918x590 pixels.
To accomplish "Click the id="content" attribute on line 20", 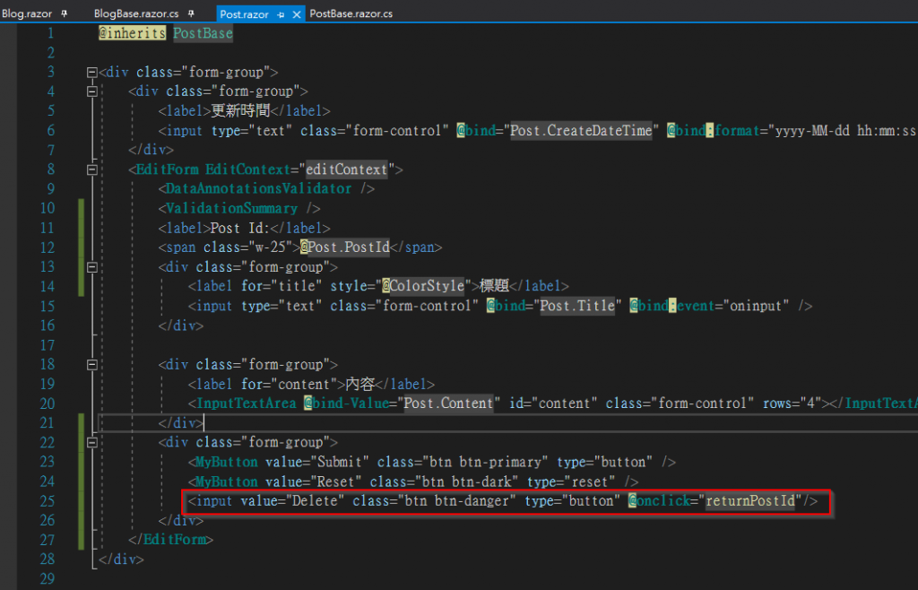I will click(x=552, y=403).
